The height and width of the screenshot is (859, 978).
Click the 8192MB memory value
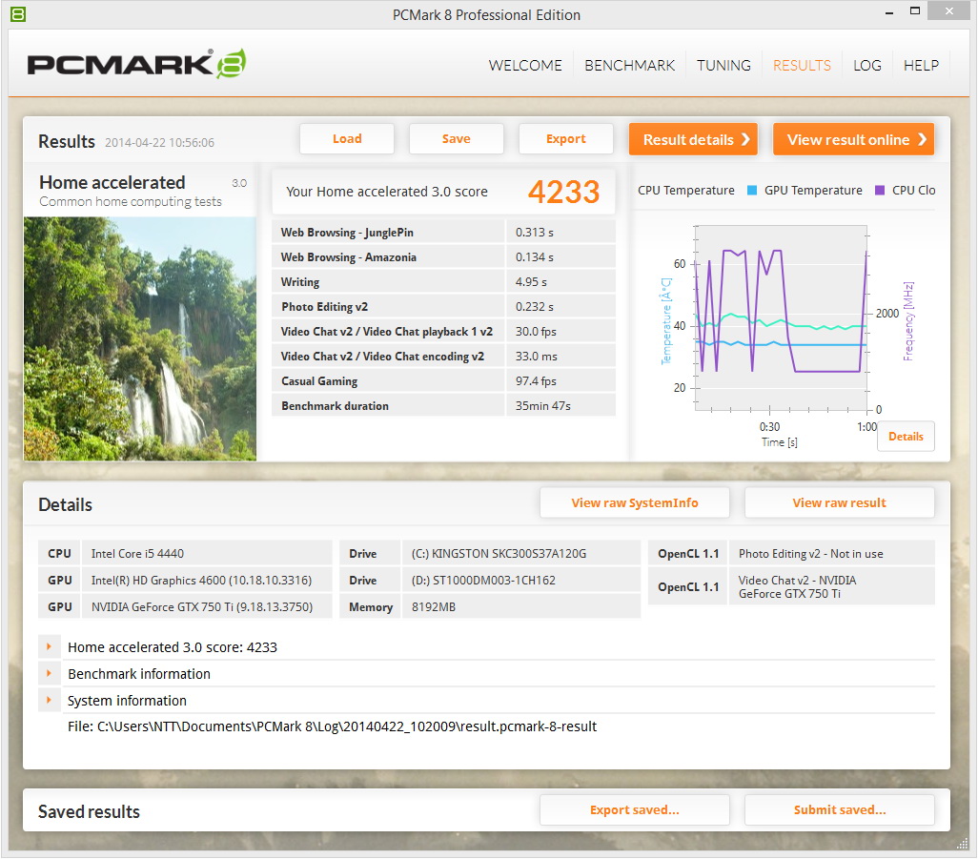[x=521, y=606]
